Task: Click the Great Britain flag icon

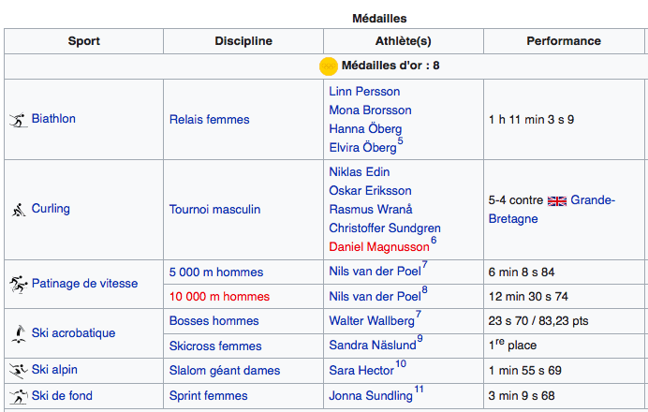Action: click(557, 200)
